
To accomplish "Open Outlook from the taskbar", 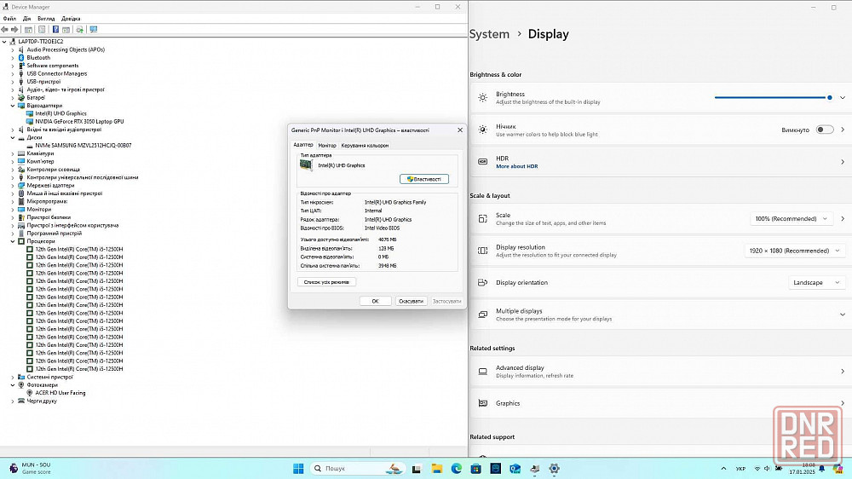I will pyautogui.click(x=515, y=469).
